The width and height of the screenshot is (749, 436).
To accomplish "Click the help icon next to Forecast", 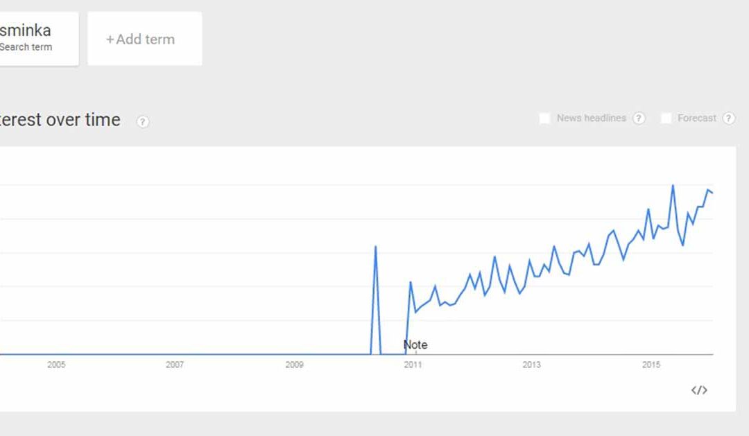I will 728,119.
